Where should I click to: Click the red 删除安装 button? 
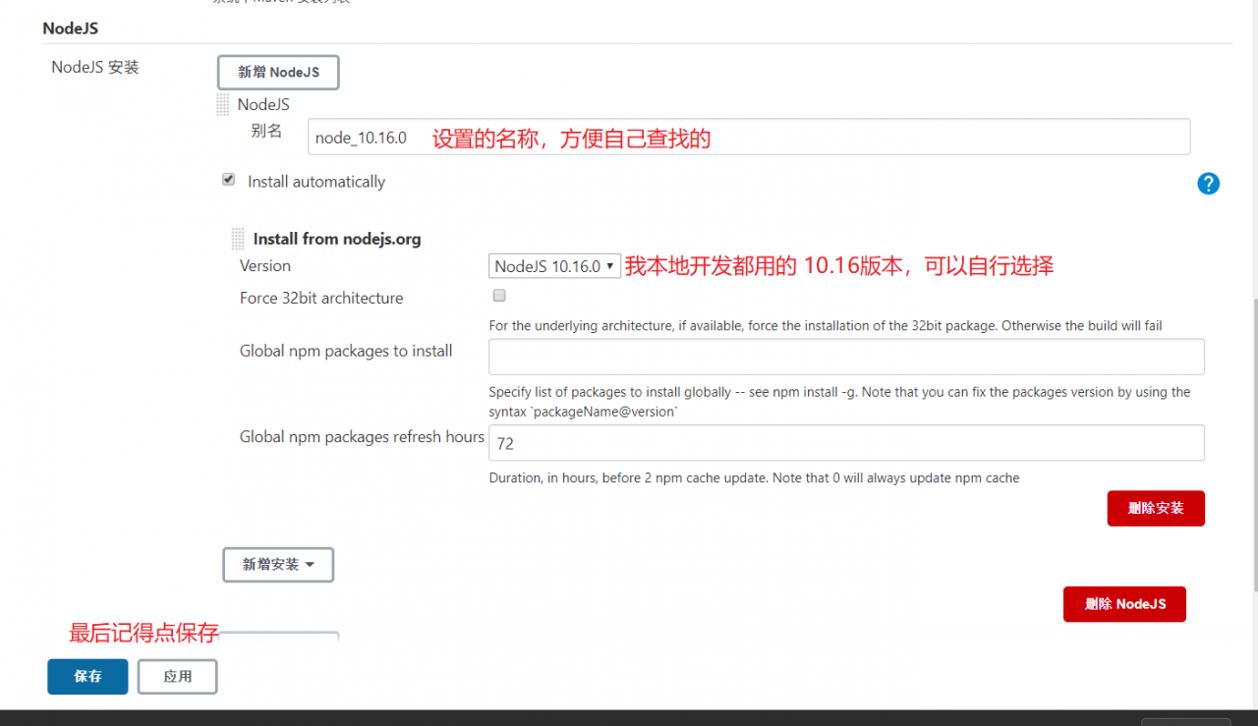tap(1156, 509)
